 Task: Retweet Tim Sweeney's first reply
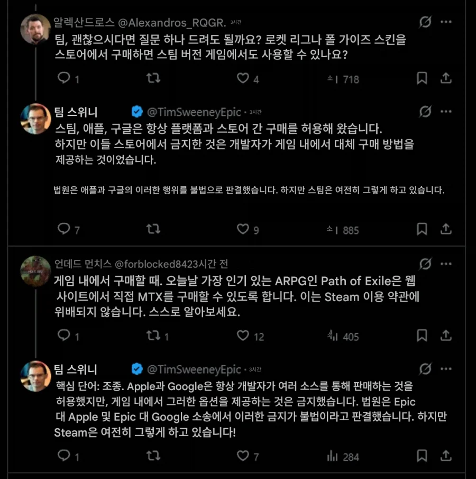click(153, 230)
